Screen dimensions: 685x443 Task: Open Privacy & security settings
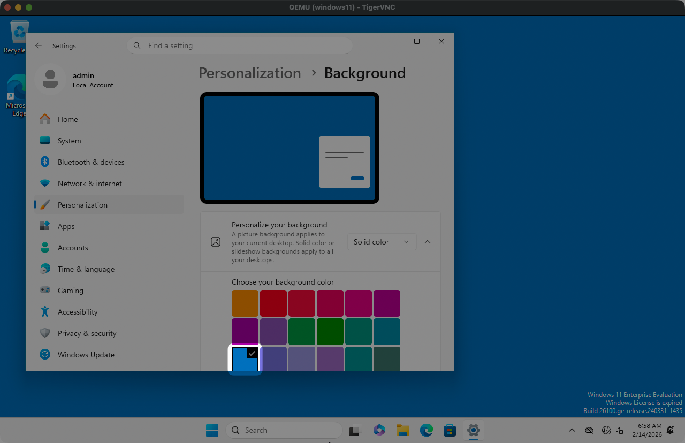pos(87,333)
